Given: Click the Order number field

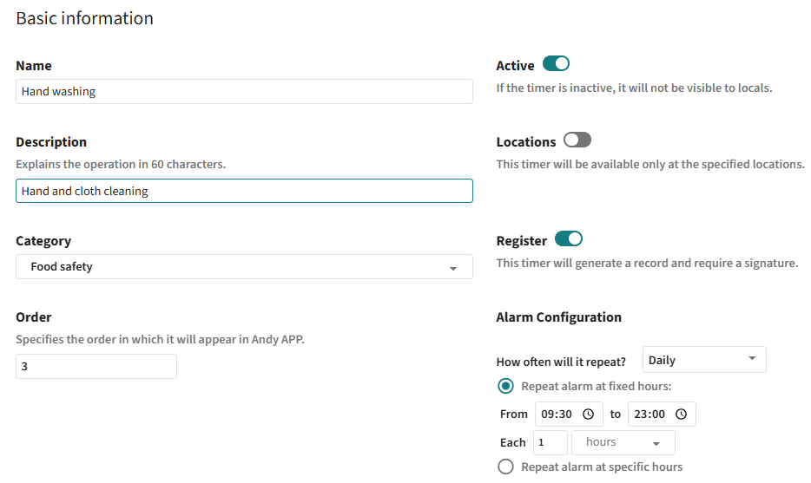Looking at the screenshot, I should pyautogui.click(x=96, y=366).
